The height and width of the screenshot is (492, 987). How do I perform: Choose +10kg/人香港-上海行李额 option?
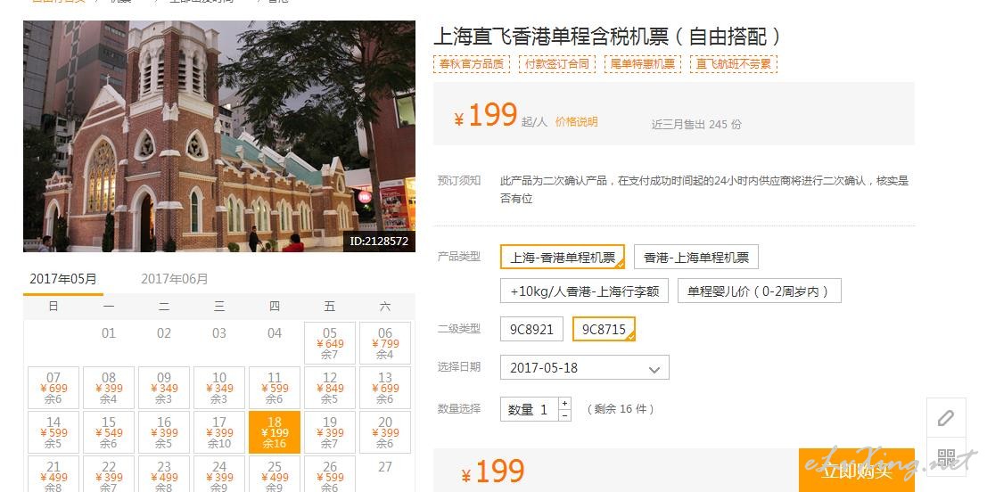pos(584,291)
